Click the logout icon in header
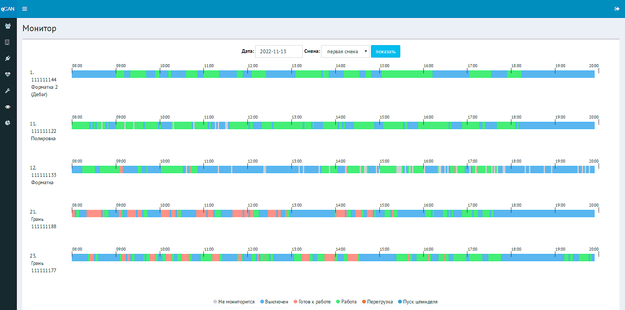This screenshot has width=625, height=310. [x=617, y=9]
